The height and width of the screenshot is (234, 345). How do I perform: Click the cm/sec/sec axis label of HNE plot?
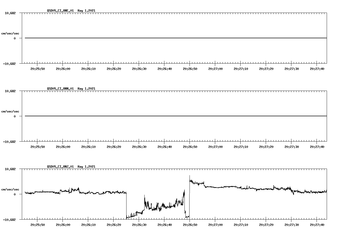pyautogui.click(x=10, y=33)
